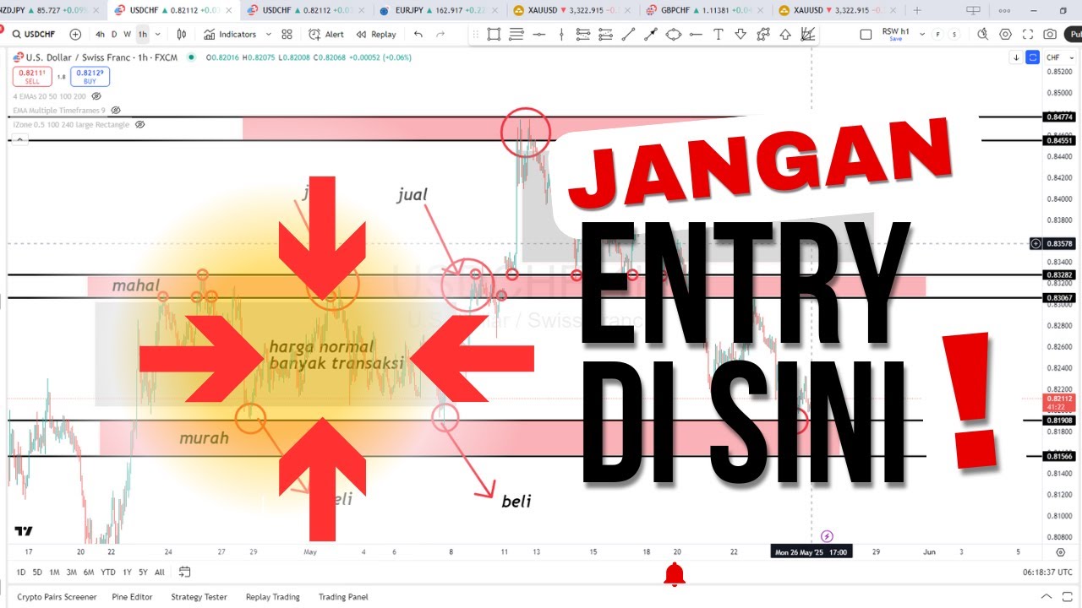1082x608 pixels.
Task: Select the horizontal line with center marker tool
Action: coord(538,35)
